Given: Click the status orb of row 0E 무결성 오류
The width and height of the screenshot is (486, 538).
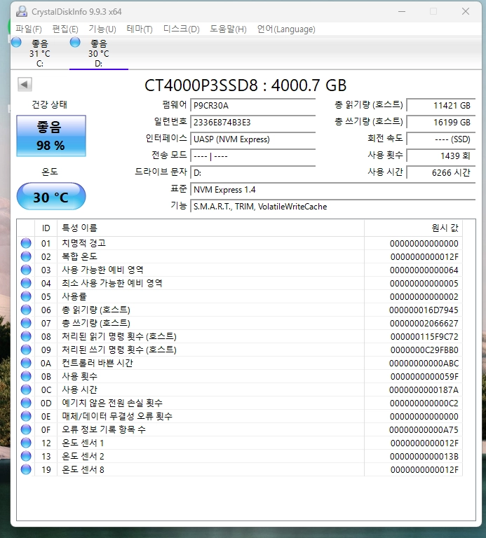Looking at the screenshot, I should coord(26,416).
